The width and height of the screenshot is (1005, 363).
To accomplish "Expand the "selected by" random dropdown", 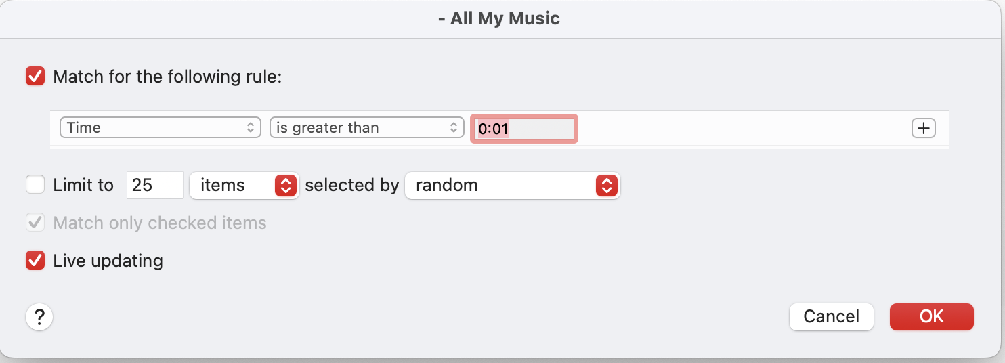I will [x=512, y=186].
